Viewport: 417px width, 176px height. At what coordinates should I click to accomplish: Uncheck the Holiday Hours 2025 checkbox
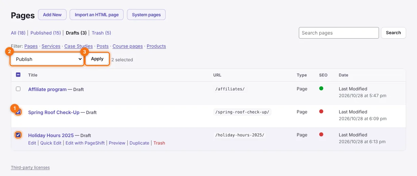point(18,135)
